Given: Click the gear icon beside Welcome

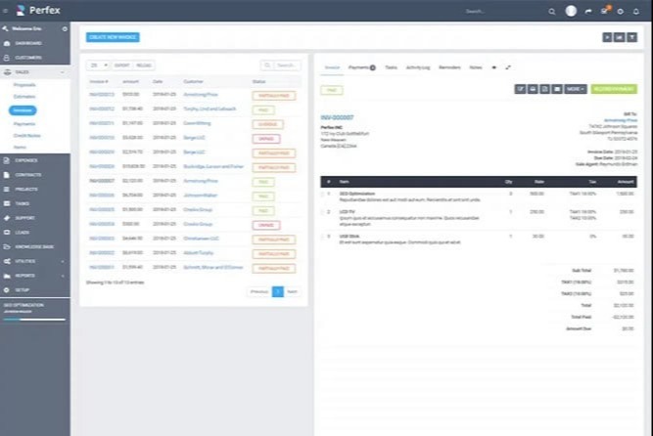Looking at the screenshot, I should [65, 28].
